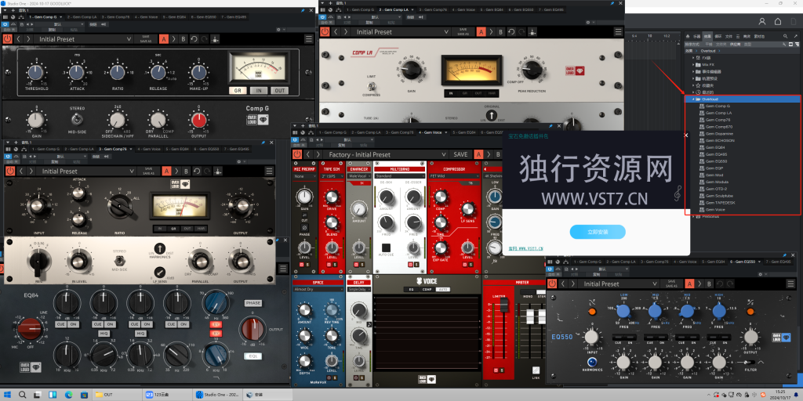Image resolution: width=803 pixels, height=401 pixels.
Task: Open hamburger menu of Comp G plugin
Action: click(x=309, y=39)
